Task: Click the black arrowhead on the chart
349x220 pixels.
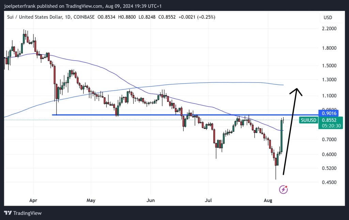Action: 297,91
